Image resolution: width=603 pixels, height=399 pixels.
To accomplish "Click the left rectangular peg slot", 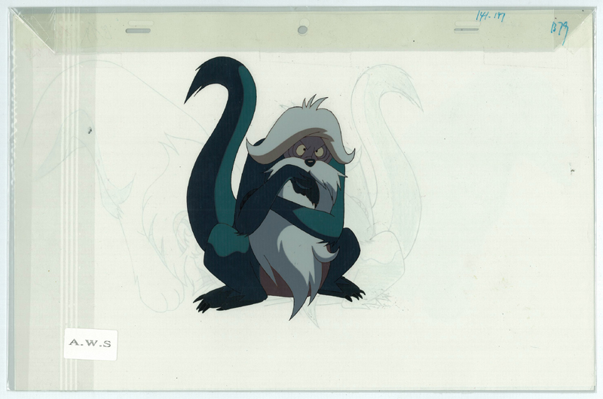I will point(137,31).
